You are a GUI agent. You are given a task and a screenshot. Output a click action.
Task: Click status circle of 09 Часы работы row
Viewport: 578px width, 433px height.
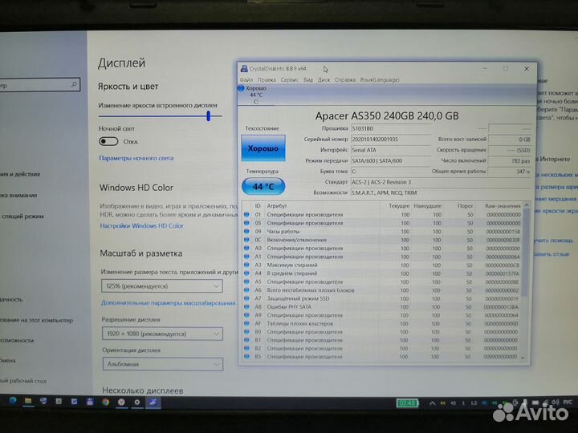pyautogui.click(x=246, y=232)
